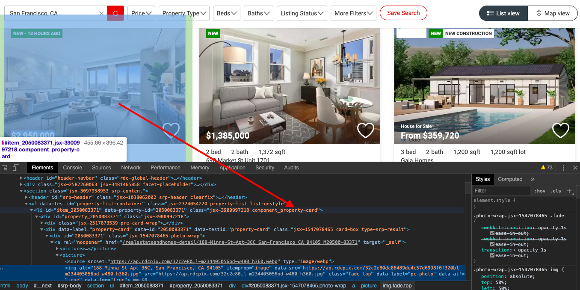The height and width of the screenshot is (290, 580).
Task: Expand the Property Type dropdown
Action: [x=184, y=13]
